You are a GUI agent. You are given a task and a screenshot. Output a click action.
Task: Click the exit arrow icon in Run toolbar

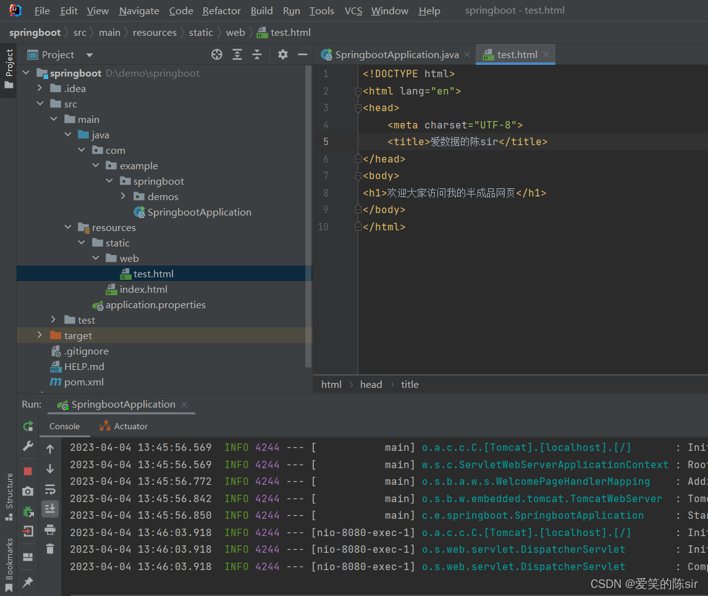pyautogui.click(x=28, y=531)
